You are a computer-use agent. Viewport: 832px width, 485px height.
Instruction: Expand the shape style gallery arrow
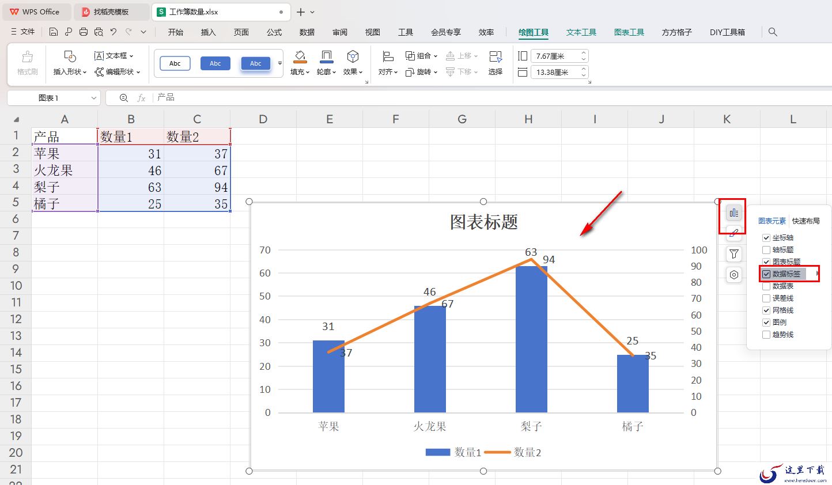(280, 63)
